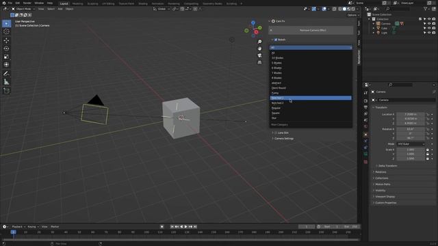The image size is (438, 246).
Task: Click the Remove Camera Effect button
Action: [311, 30]
